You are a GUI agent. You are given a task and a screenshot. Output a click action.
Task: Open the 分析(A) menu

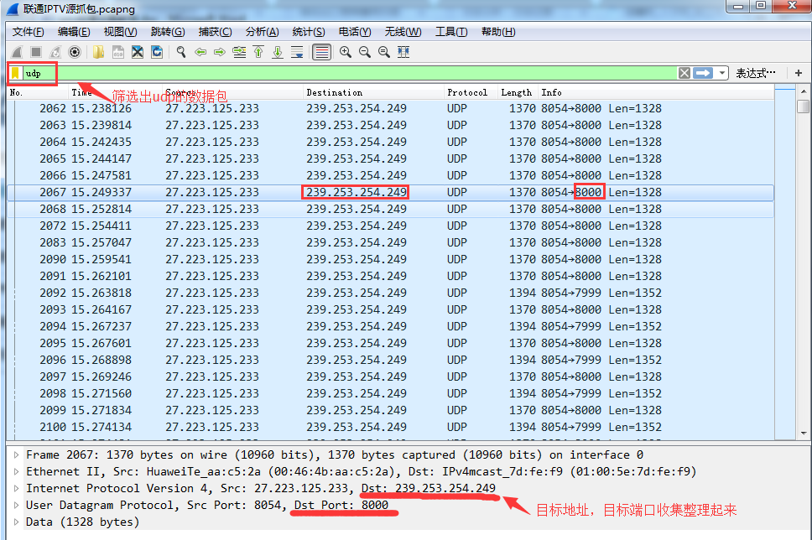[x=262, y=32]
